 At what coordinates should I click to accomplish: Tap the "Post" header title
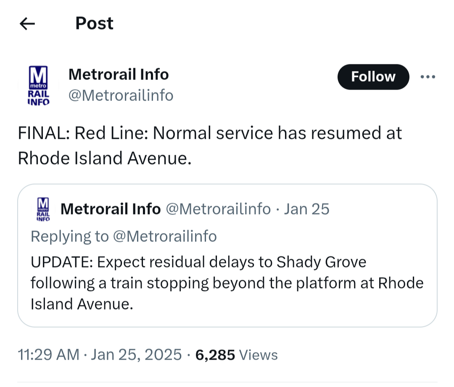[94, 23]
